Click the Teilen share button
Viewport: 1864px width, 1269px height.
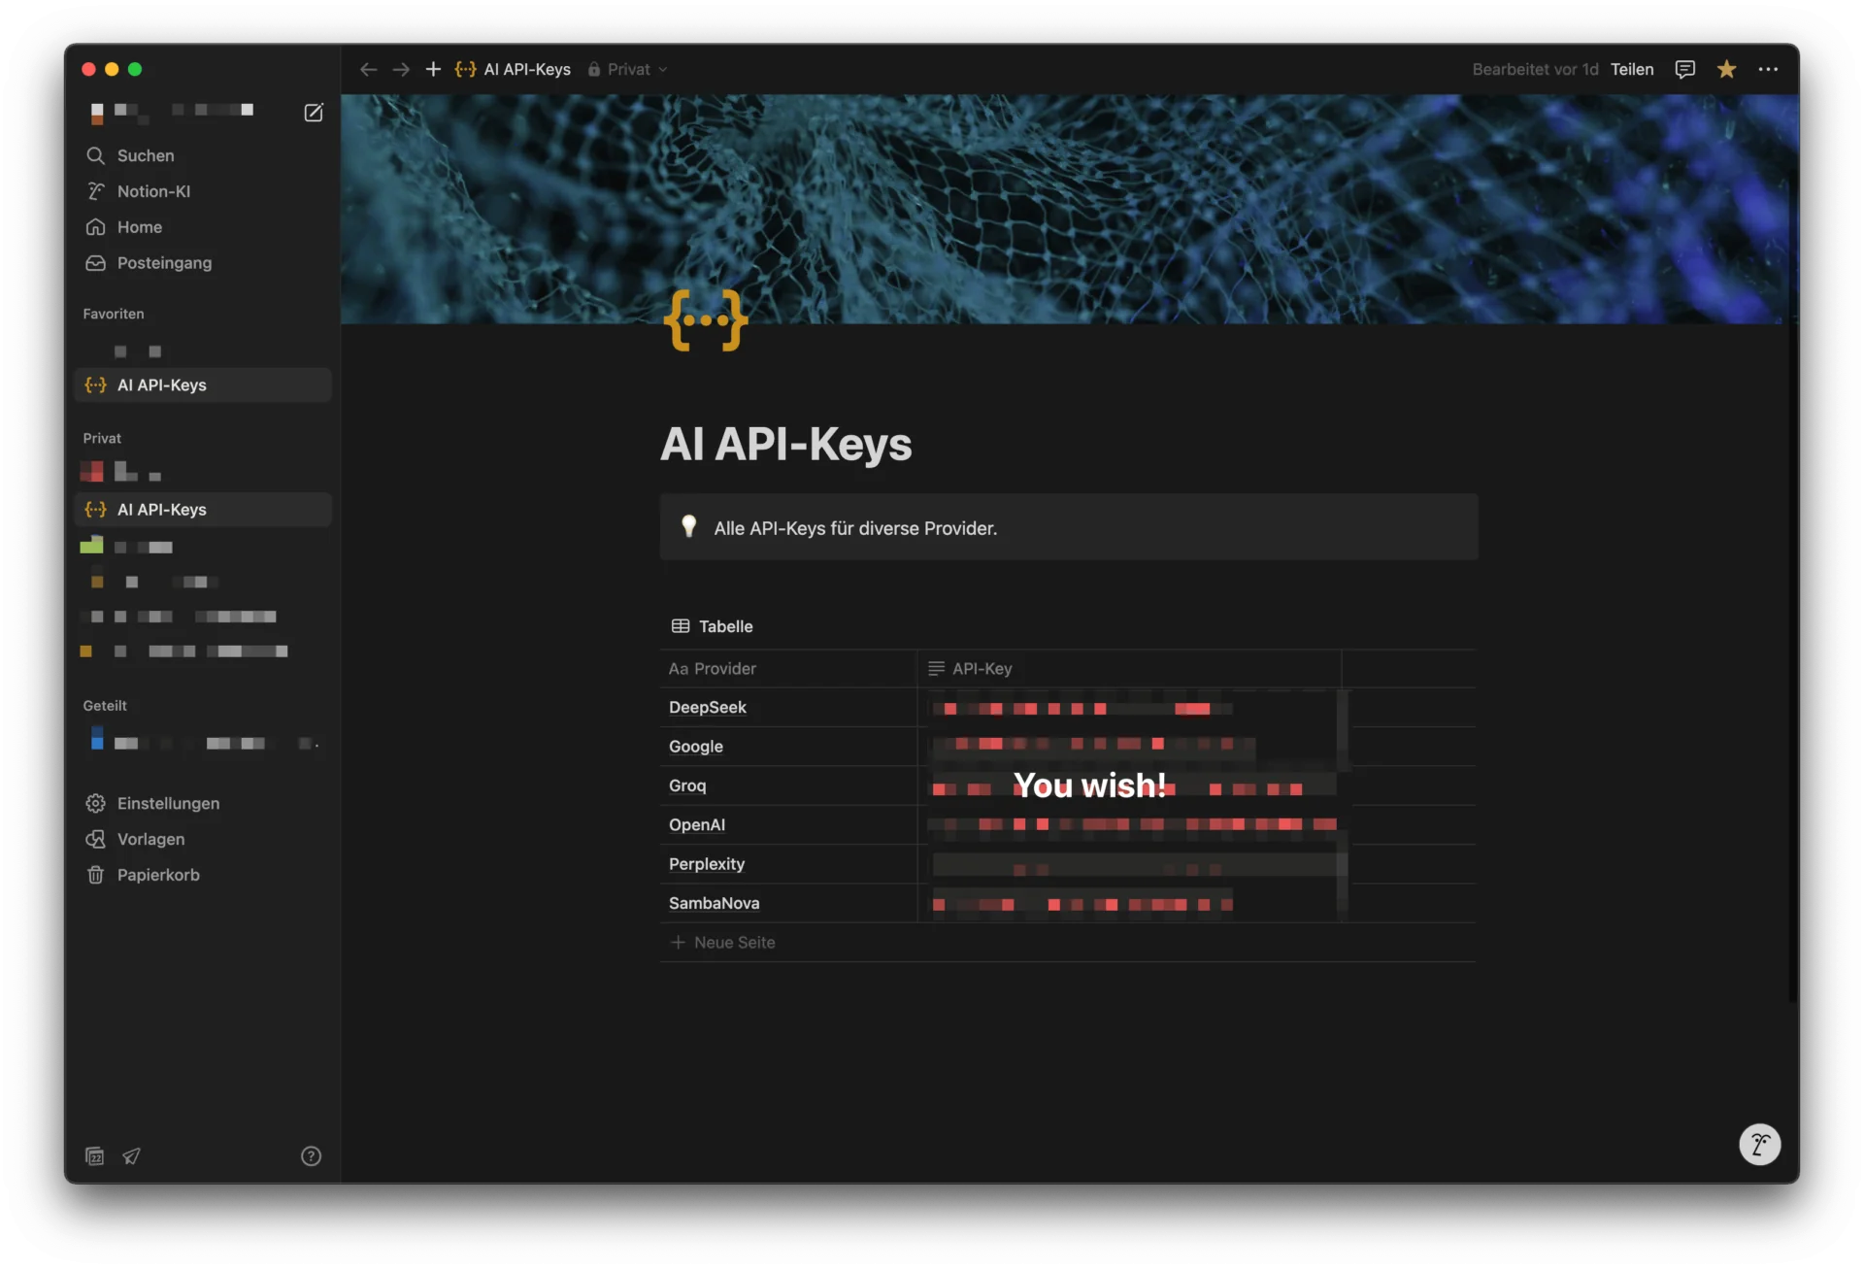(x=1632, y=70)
